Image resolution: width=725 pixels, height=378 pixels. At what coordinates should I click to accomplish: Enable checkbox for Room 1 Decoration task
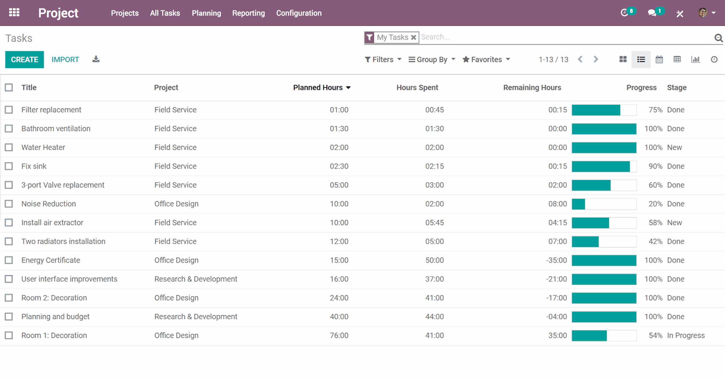point(10,335)
